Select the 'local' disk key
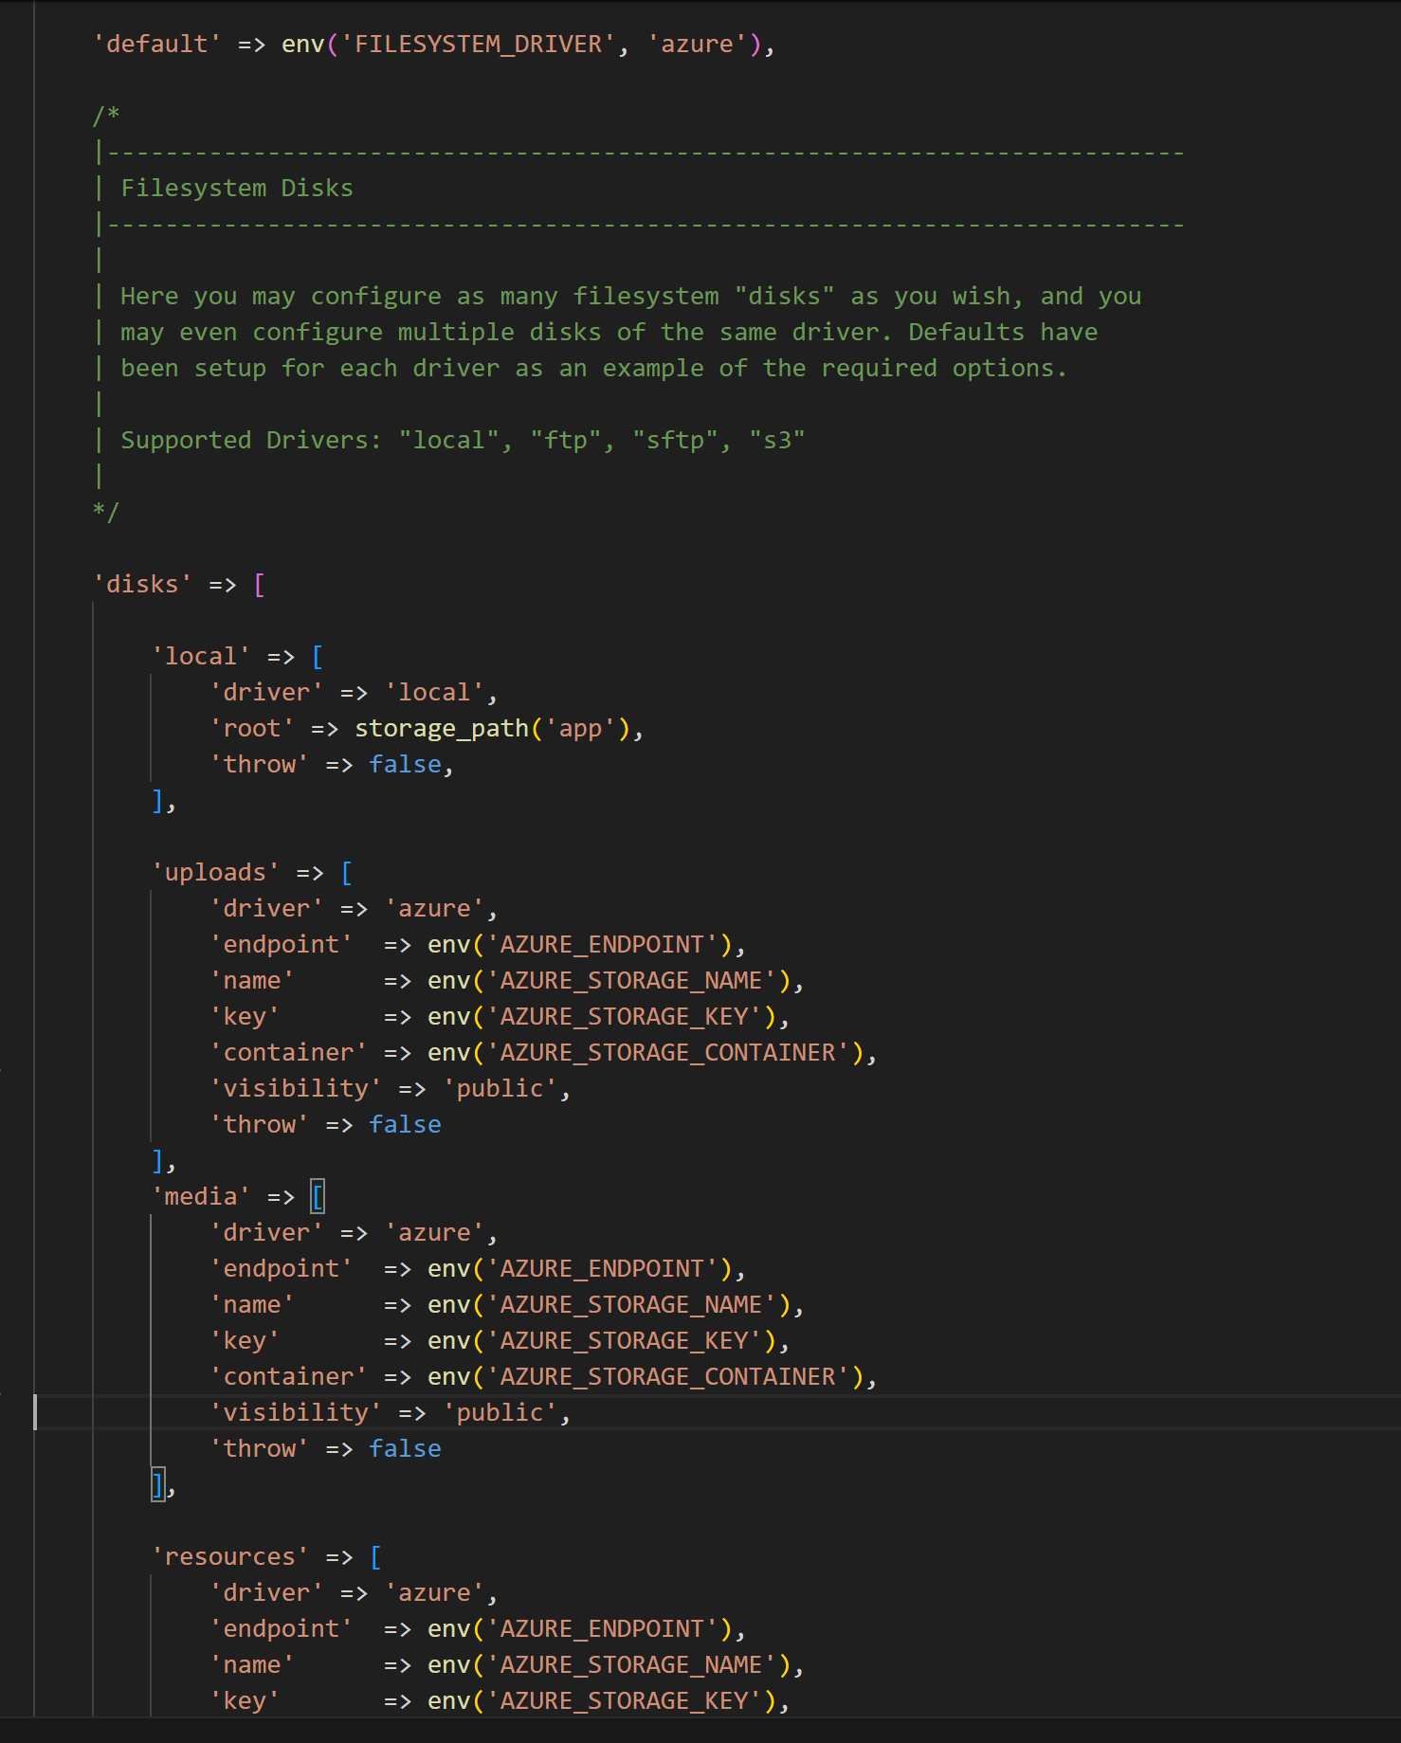The height and width of the screenshot is (1743, 1401). click(200, 657)
